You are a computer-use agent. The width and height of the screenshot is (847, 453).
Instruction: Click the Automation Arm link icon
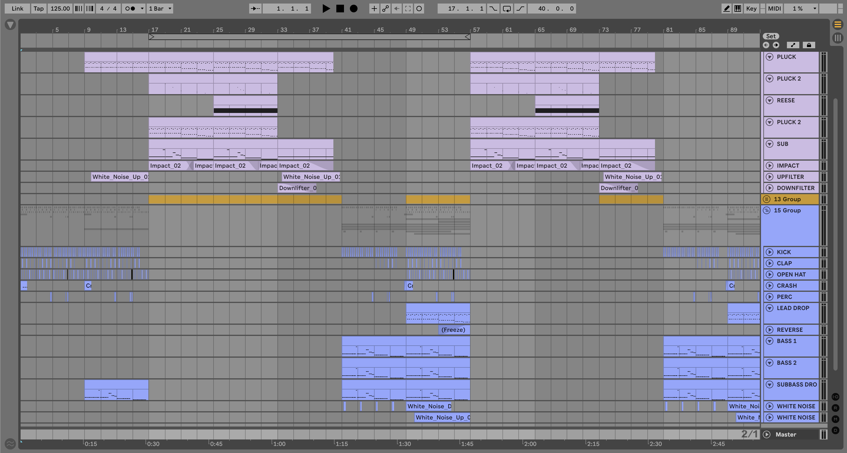coord(385,9)
